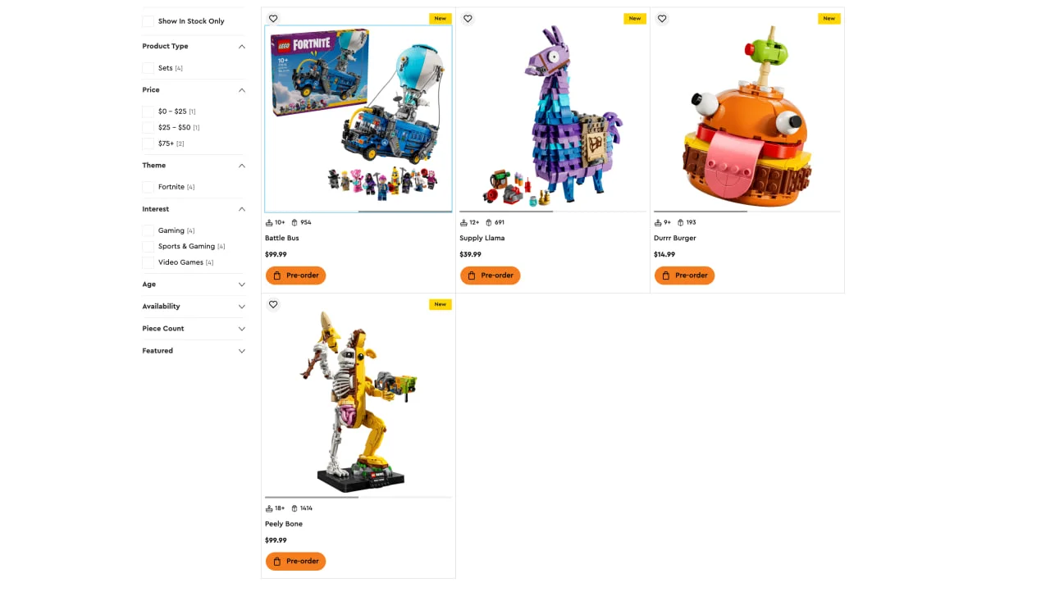Add Battle Bus to wishlist heart
Screen dimensions: 1050x601
(273, 19)
